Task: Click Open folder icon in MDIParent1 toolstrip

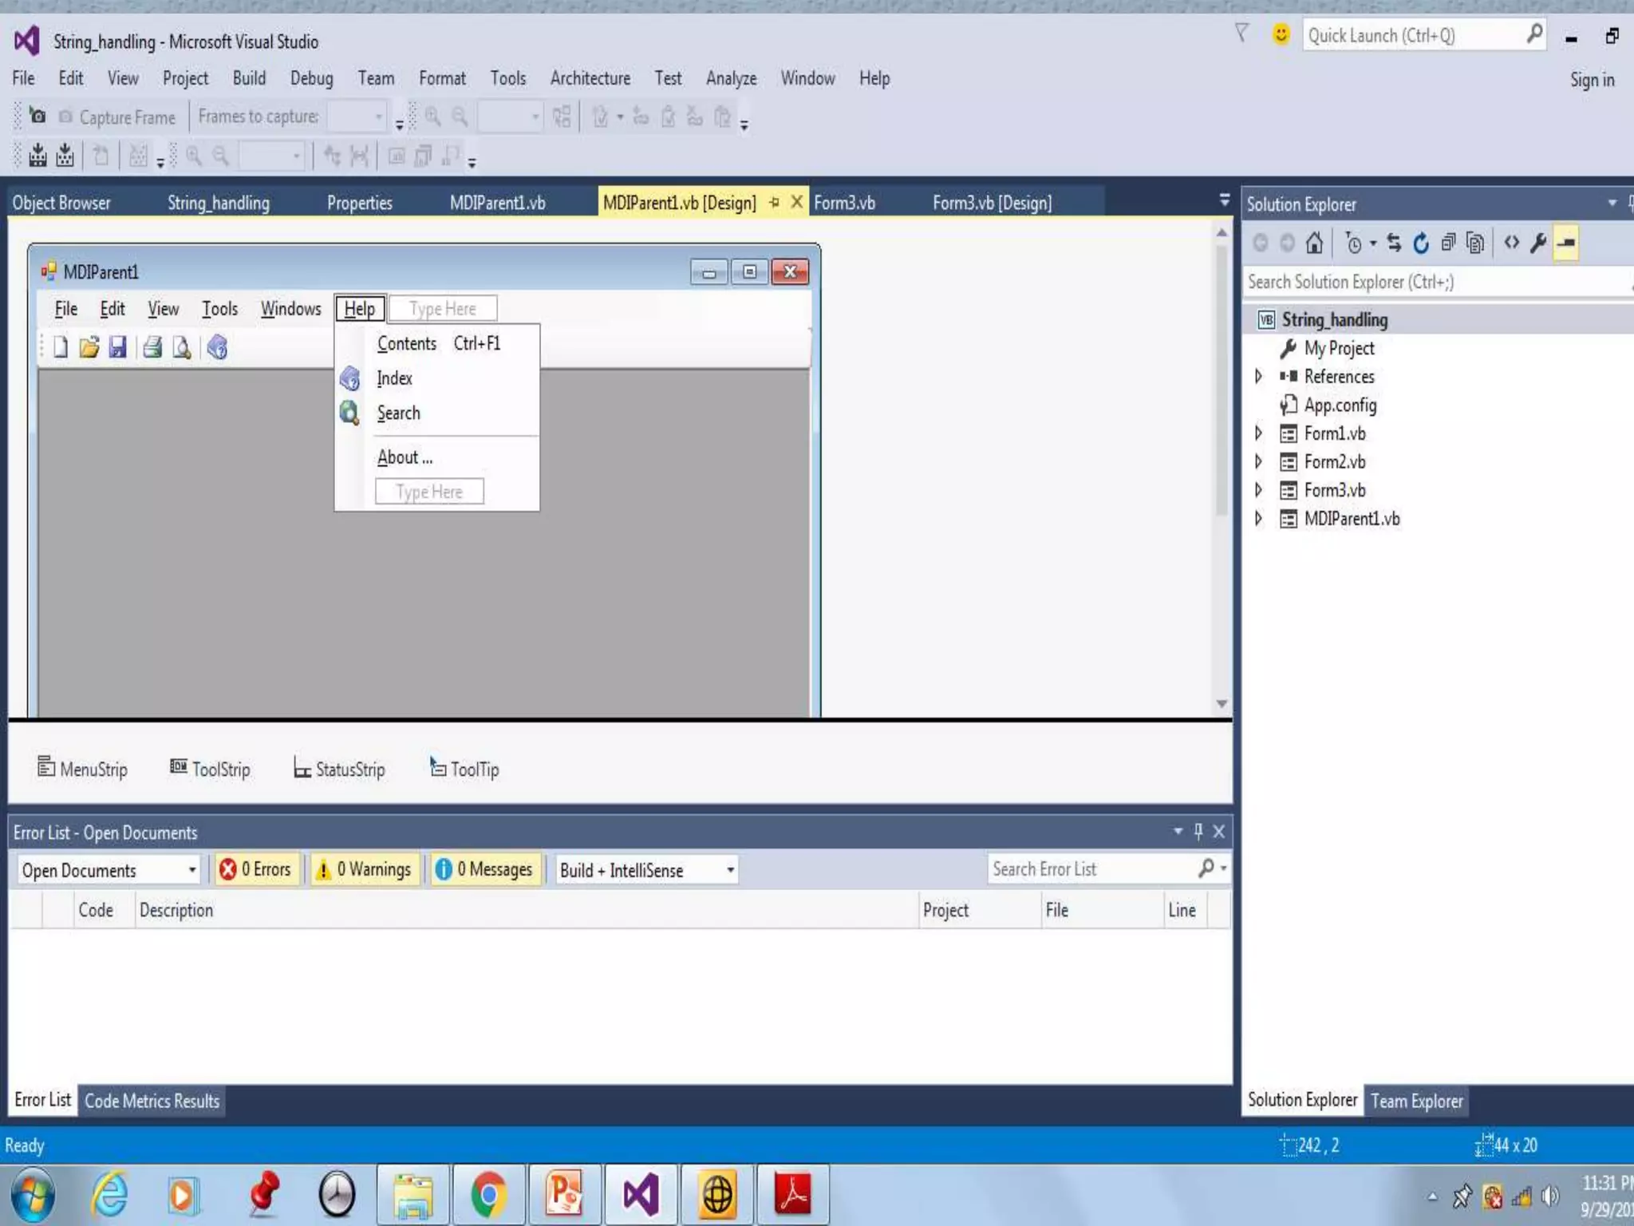Action: pos(89,347)
